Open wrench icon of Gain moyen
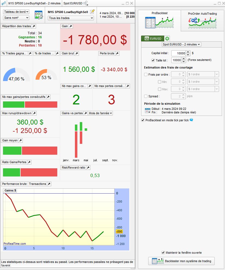225x270 pixels. [21, 140]
